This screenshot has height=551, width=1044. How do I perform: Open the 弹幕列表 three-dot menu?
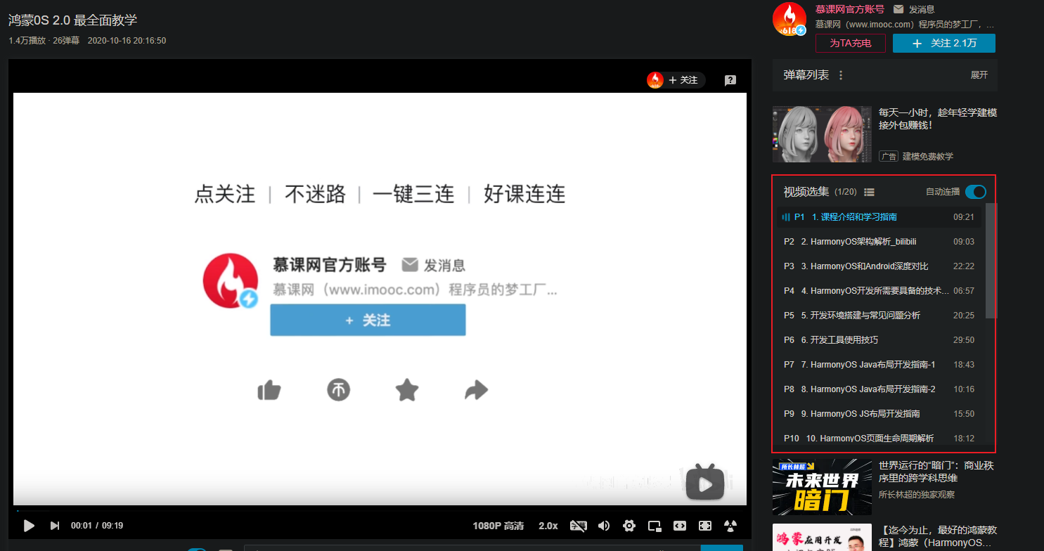[841, 75]
